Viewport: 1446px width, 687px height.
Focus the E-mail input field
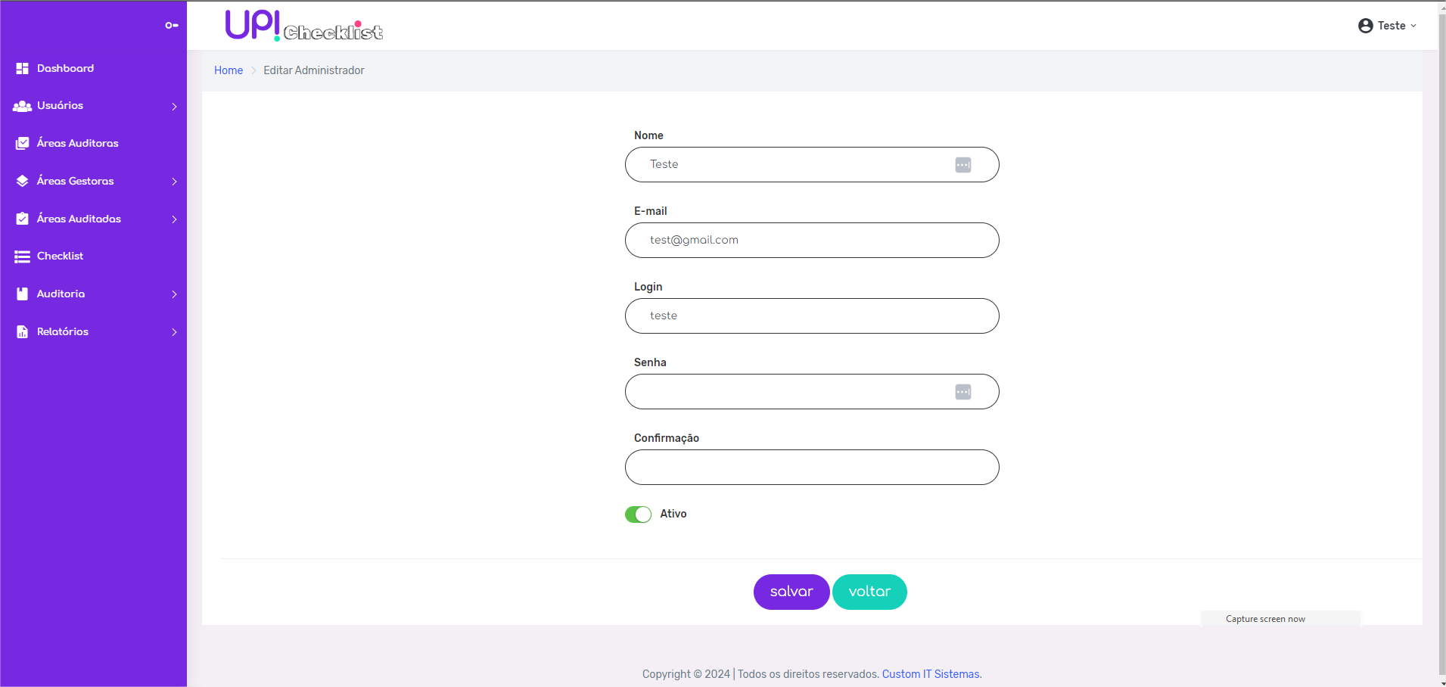point(812,241)
